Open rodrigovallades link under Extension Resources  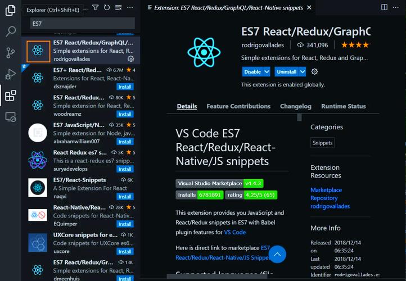click(x=330, y=206)
